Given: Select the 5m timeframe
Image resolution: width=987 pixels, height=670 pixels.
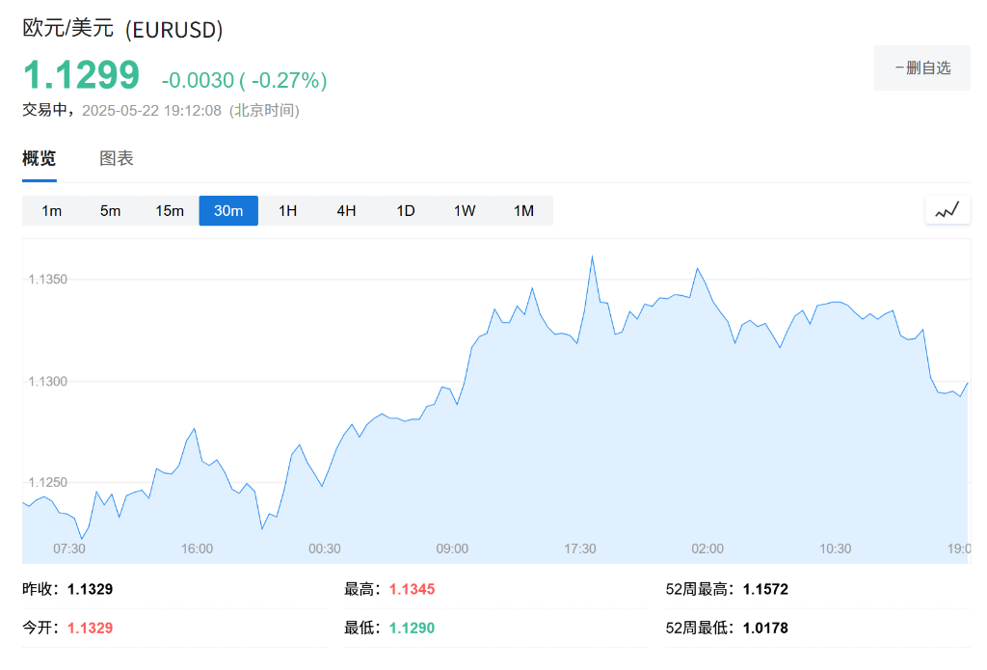Looking at the screenshot, I should [x=110, y=210].
